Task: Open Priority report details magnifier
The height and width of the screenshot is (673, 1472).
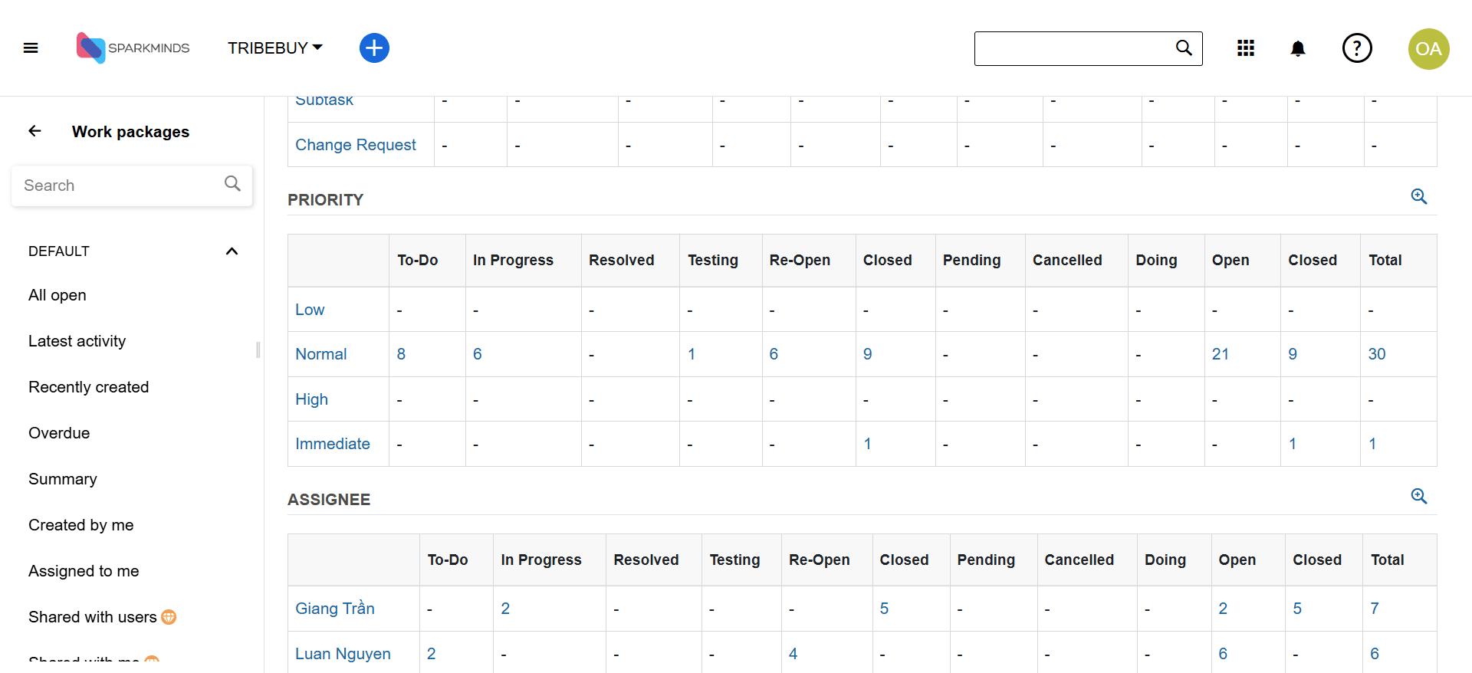Action: click(x=1418, y=197)
